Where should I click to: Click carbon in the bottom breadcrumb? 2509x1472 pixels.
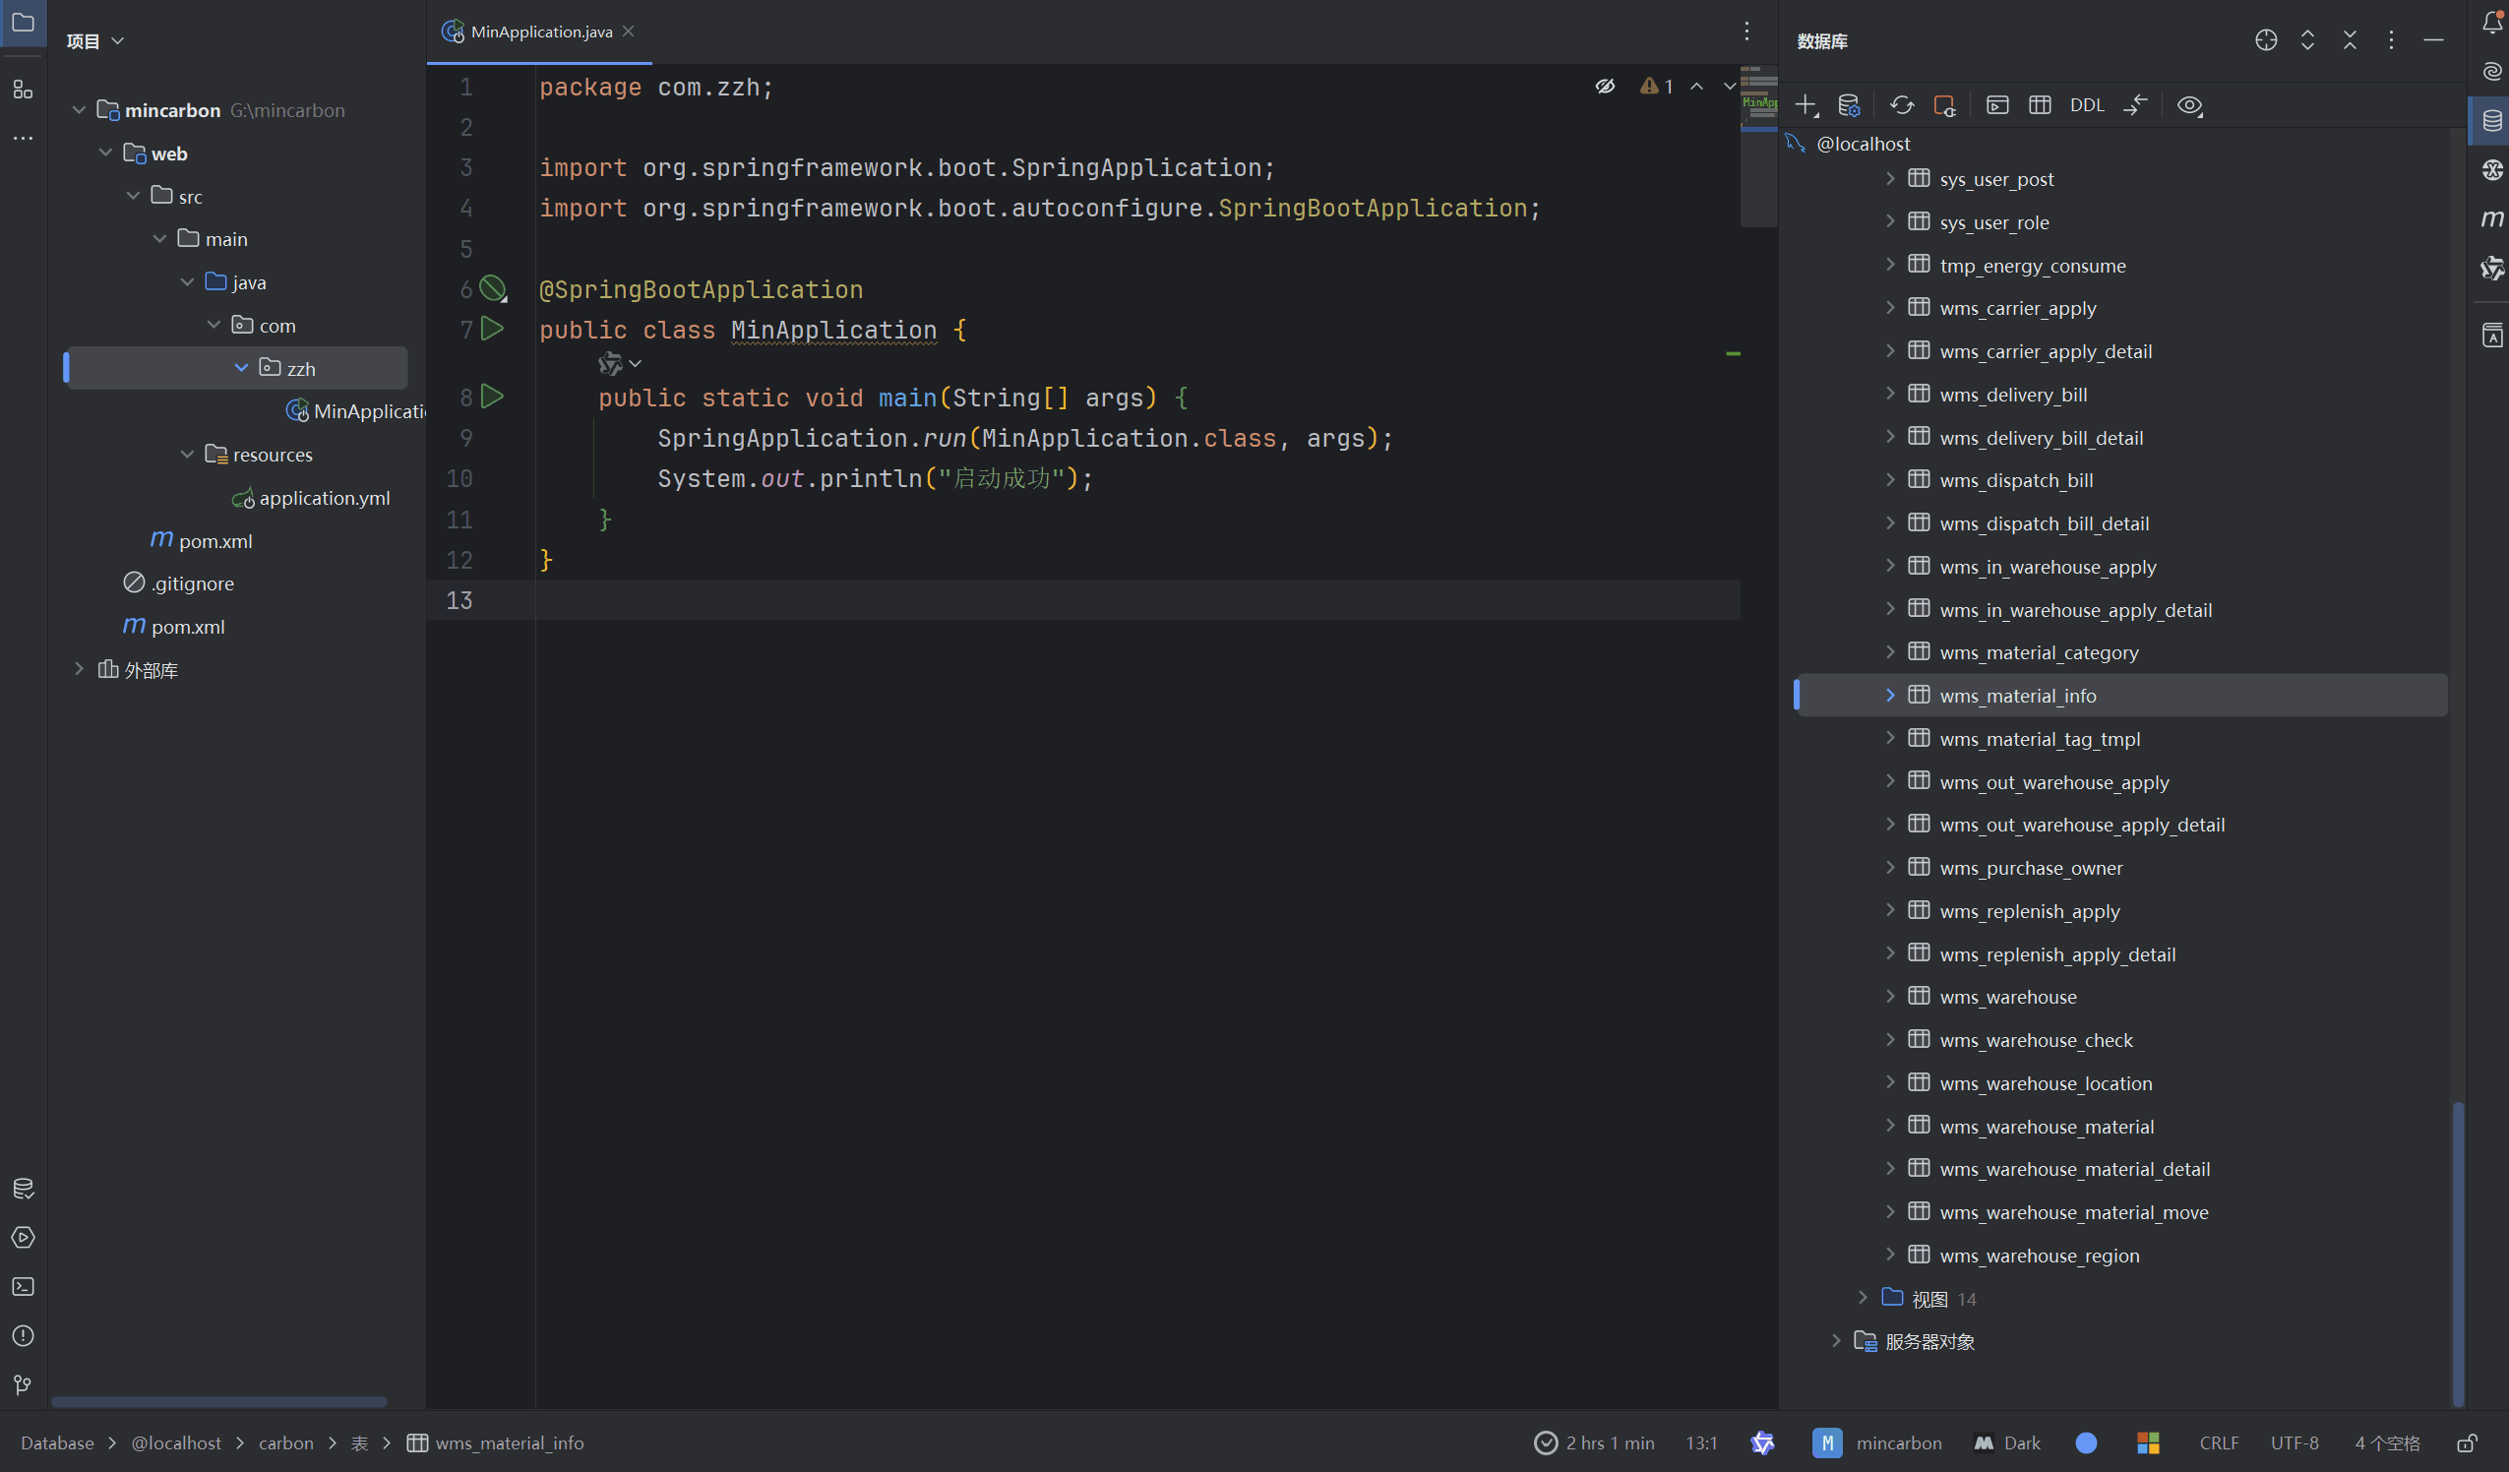[285, 1443]
